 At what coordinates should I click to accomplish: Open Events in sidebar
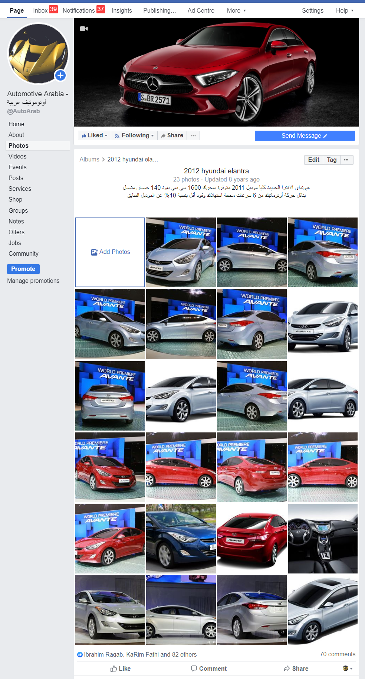17,167
